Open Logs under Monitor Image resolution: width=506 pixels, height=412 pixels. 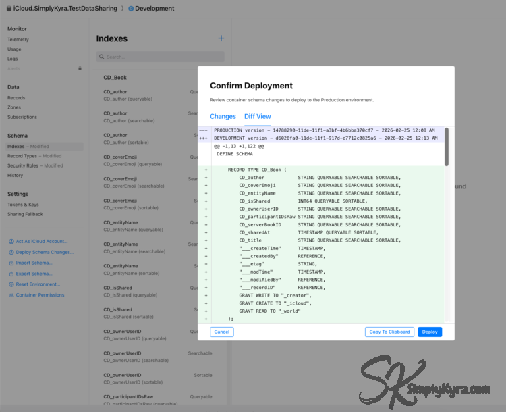point(13,59)
